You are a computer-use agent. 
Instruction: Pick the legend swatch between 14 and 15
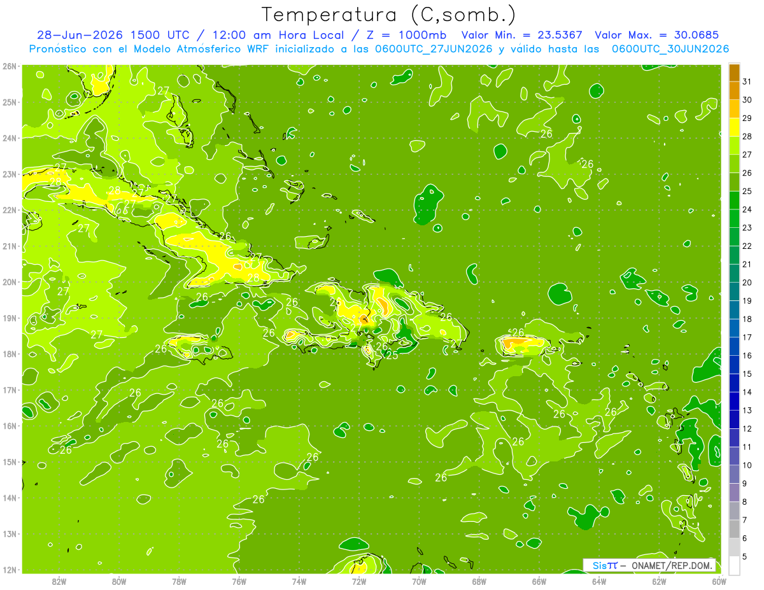[734, 383]
